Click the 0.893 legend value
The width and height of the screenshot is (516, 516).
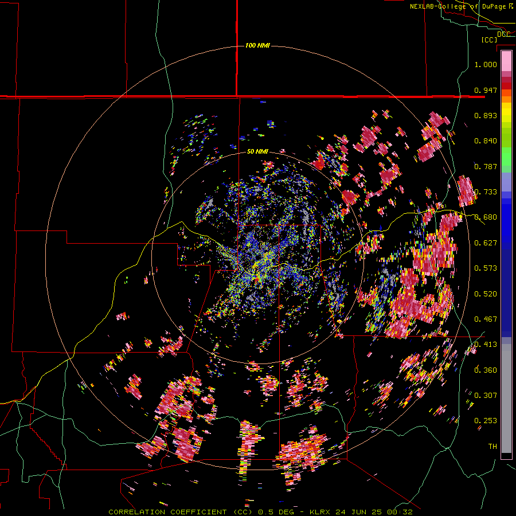tap(486, 115)
